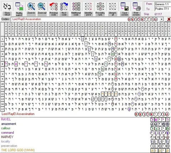Click row number 6 header

click(2, 64)
